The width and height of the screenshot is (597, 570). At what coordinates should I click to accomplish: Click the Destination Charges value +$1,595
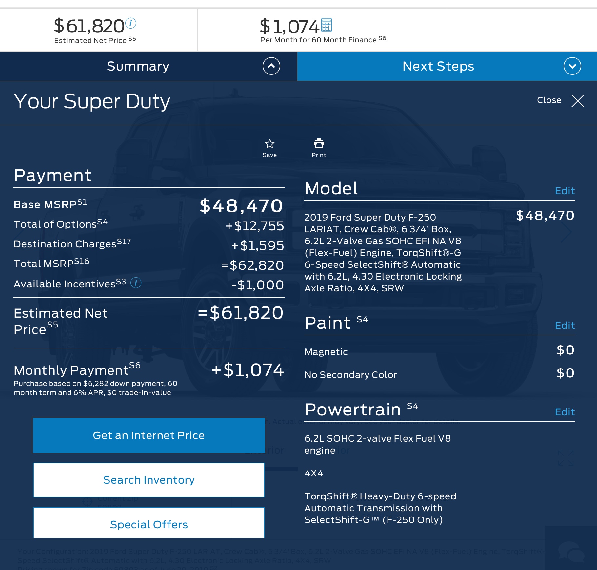(x=257, y=245)
